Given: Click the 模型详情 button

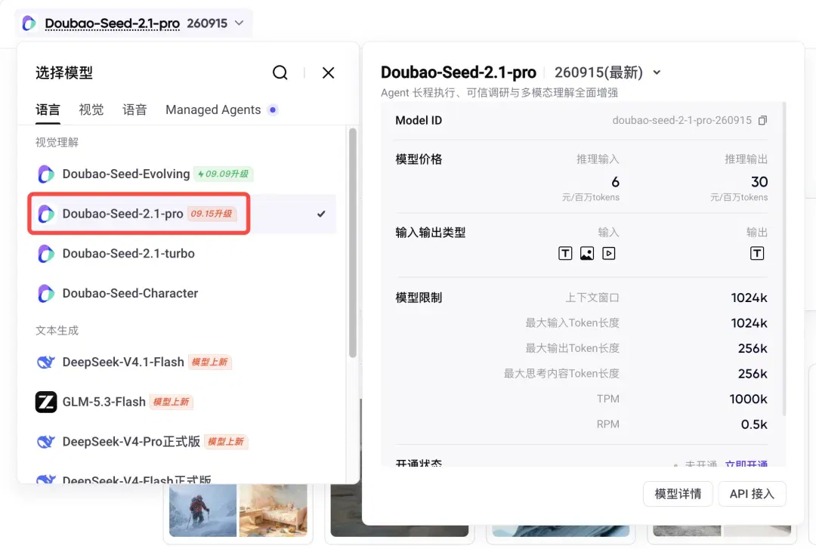Looking at the screenshot, I should coord(678,494).
